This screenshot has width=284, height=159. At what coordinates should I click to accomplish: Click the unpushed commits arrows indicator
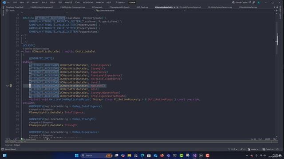click(233, 149)
